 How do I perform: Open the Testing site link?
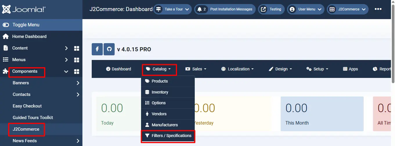(271, 9)
